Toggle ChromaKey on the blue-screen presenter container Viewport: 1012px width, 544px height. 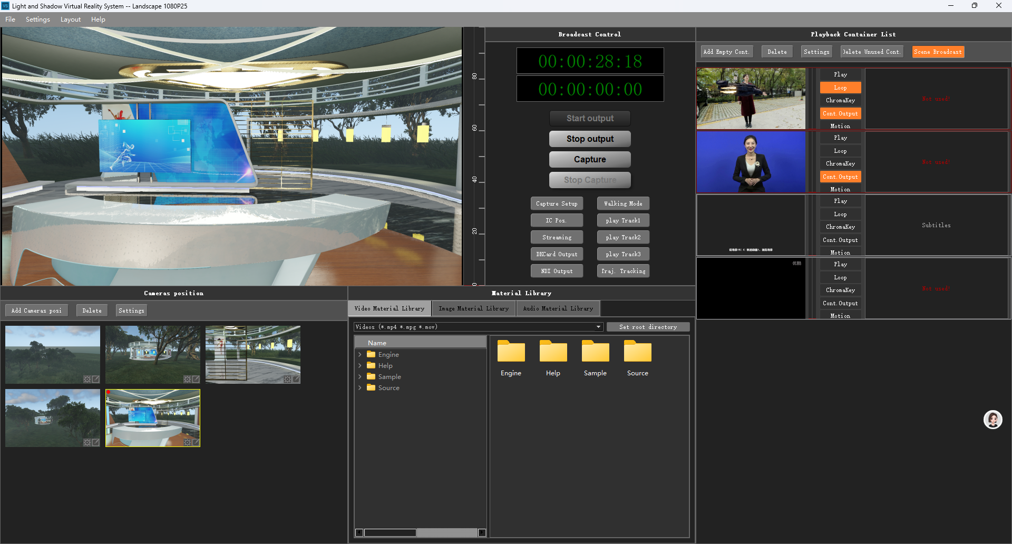(x=840, y=163)
